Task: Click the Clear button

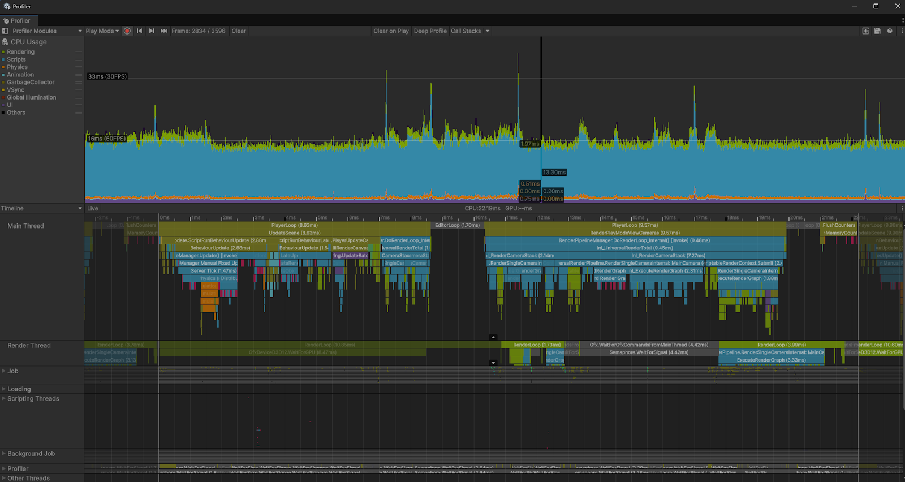Action: coord(239,31)
